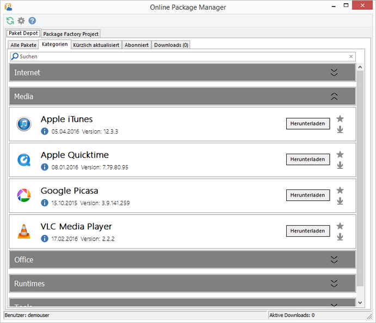The height and width of the screenshot is (323, 376).
Task: Click the blue help question mark icon
Action: point(32,21)
